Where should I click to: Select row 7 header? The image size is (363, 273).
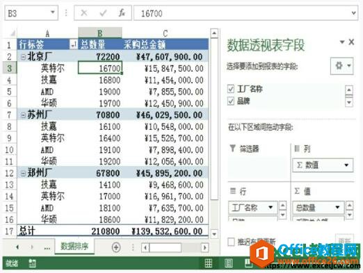coord(9,115)
